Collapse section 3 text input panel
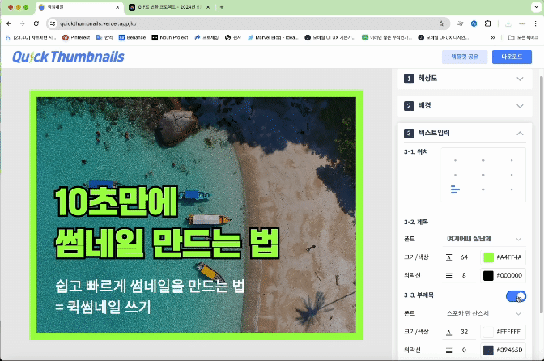The image size is (544, 361). tap(465, 134)
